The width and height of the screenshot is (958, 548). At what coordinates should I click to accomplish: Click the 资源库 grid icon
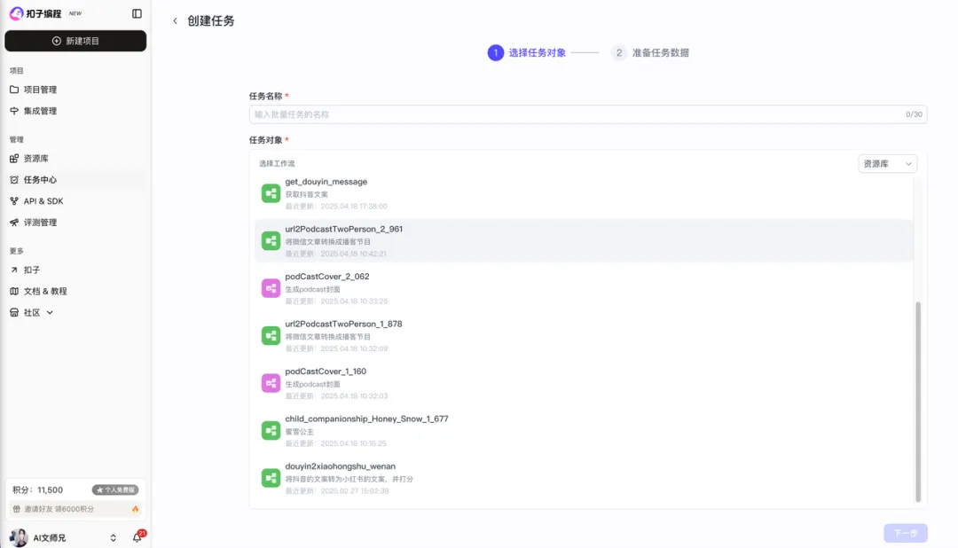coord(14,159)
